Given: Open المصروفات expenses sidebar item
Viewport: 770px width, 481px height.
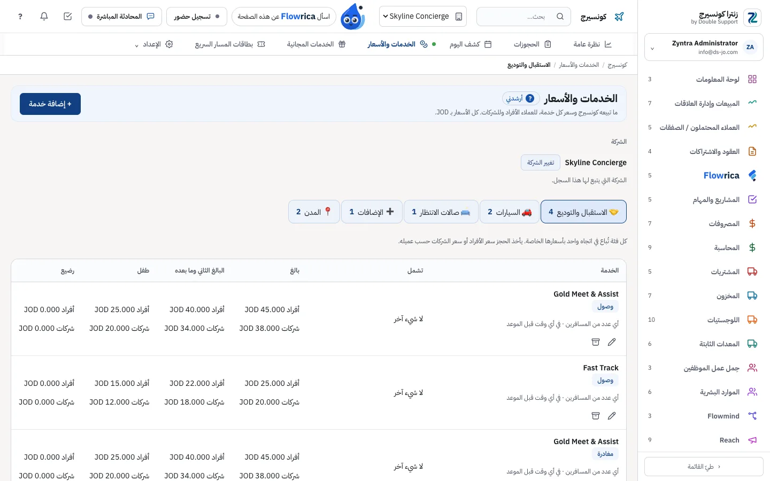Looking at the screenshot, I should click(704, 223).
